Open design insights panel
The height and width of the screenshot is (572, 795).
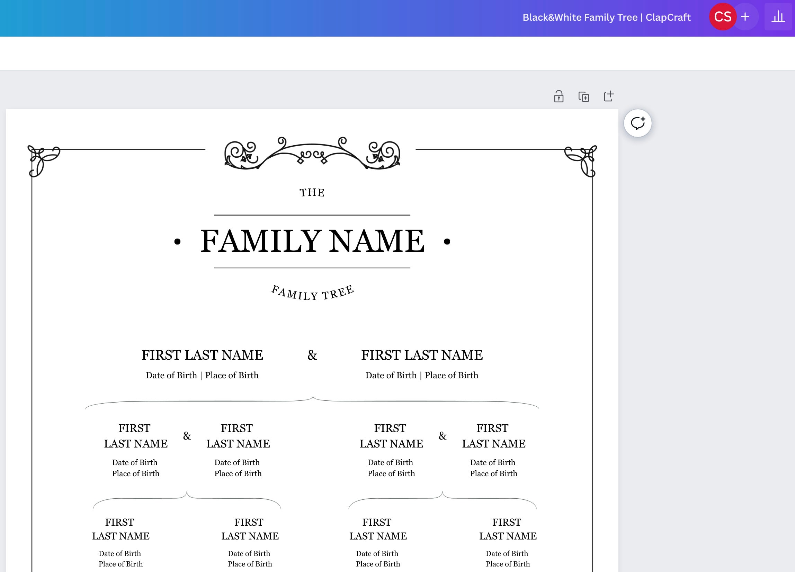[x=778, y=17]
